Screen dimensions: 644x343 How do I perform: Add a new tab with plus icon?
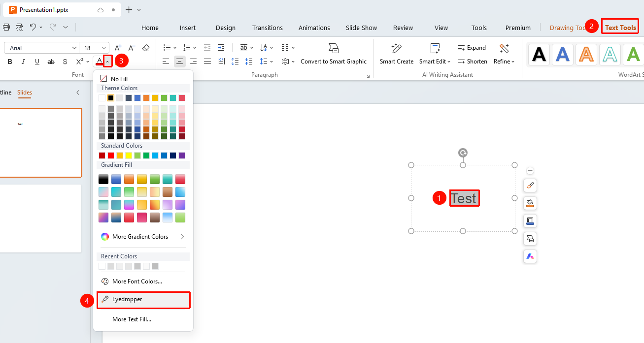coord(129,10)
